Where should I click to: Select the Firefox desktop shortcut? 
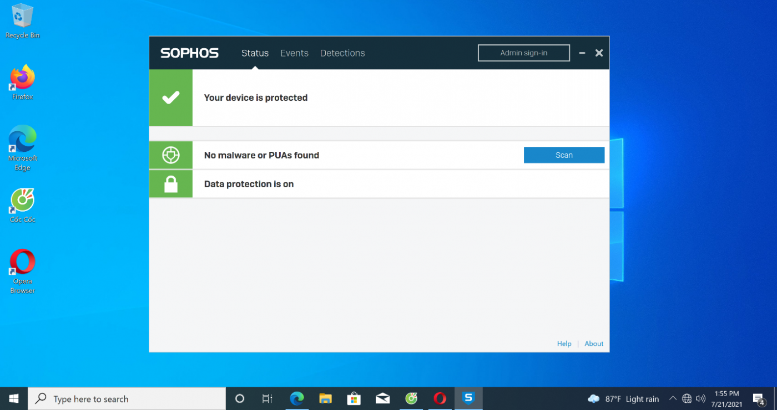[x=23, y=82]
